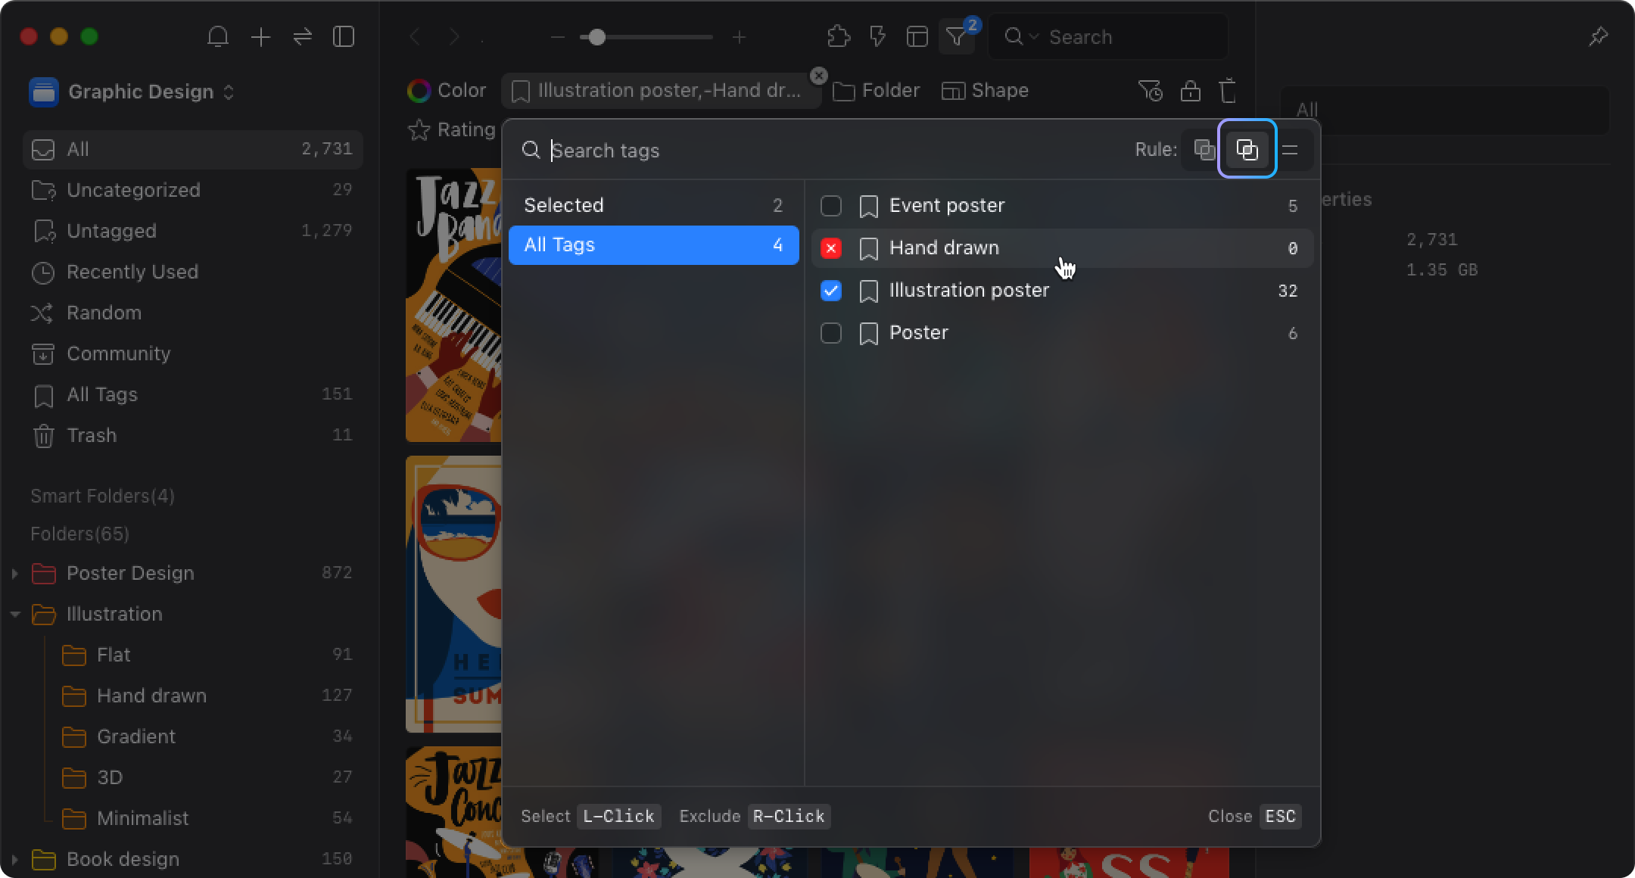Viewport: 1635px width, 878px height.
Task: Expand the Poster Design folder
Action: point(14,573)
